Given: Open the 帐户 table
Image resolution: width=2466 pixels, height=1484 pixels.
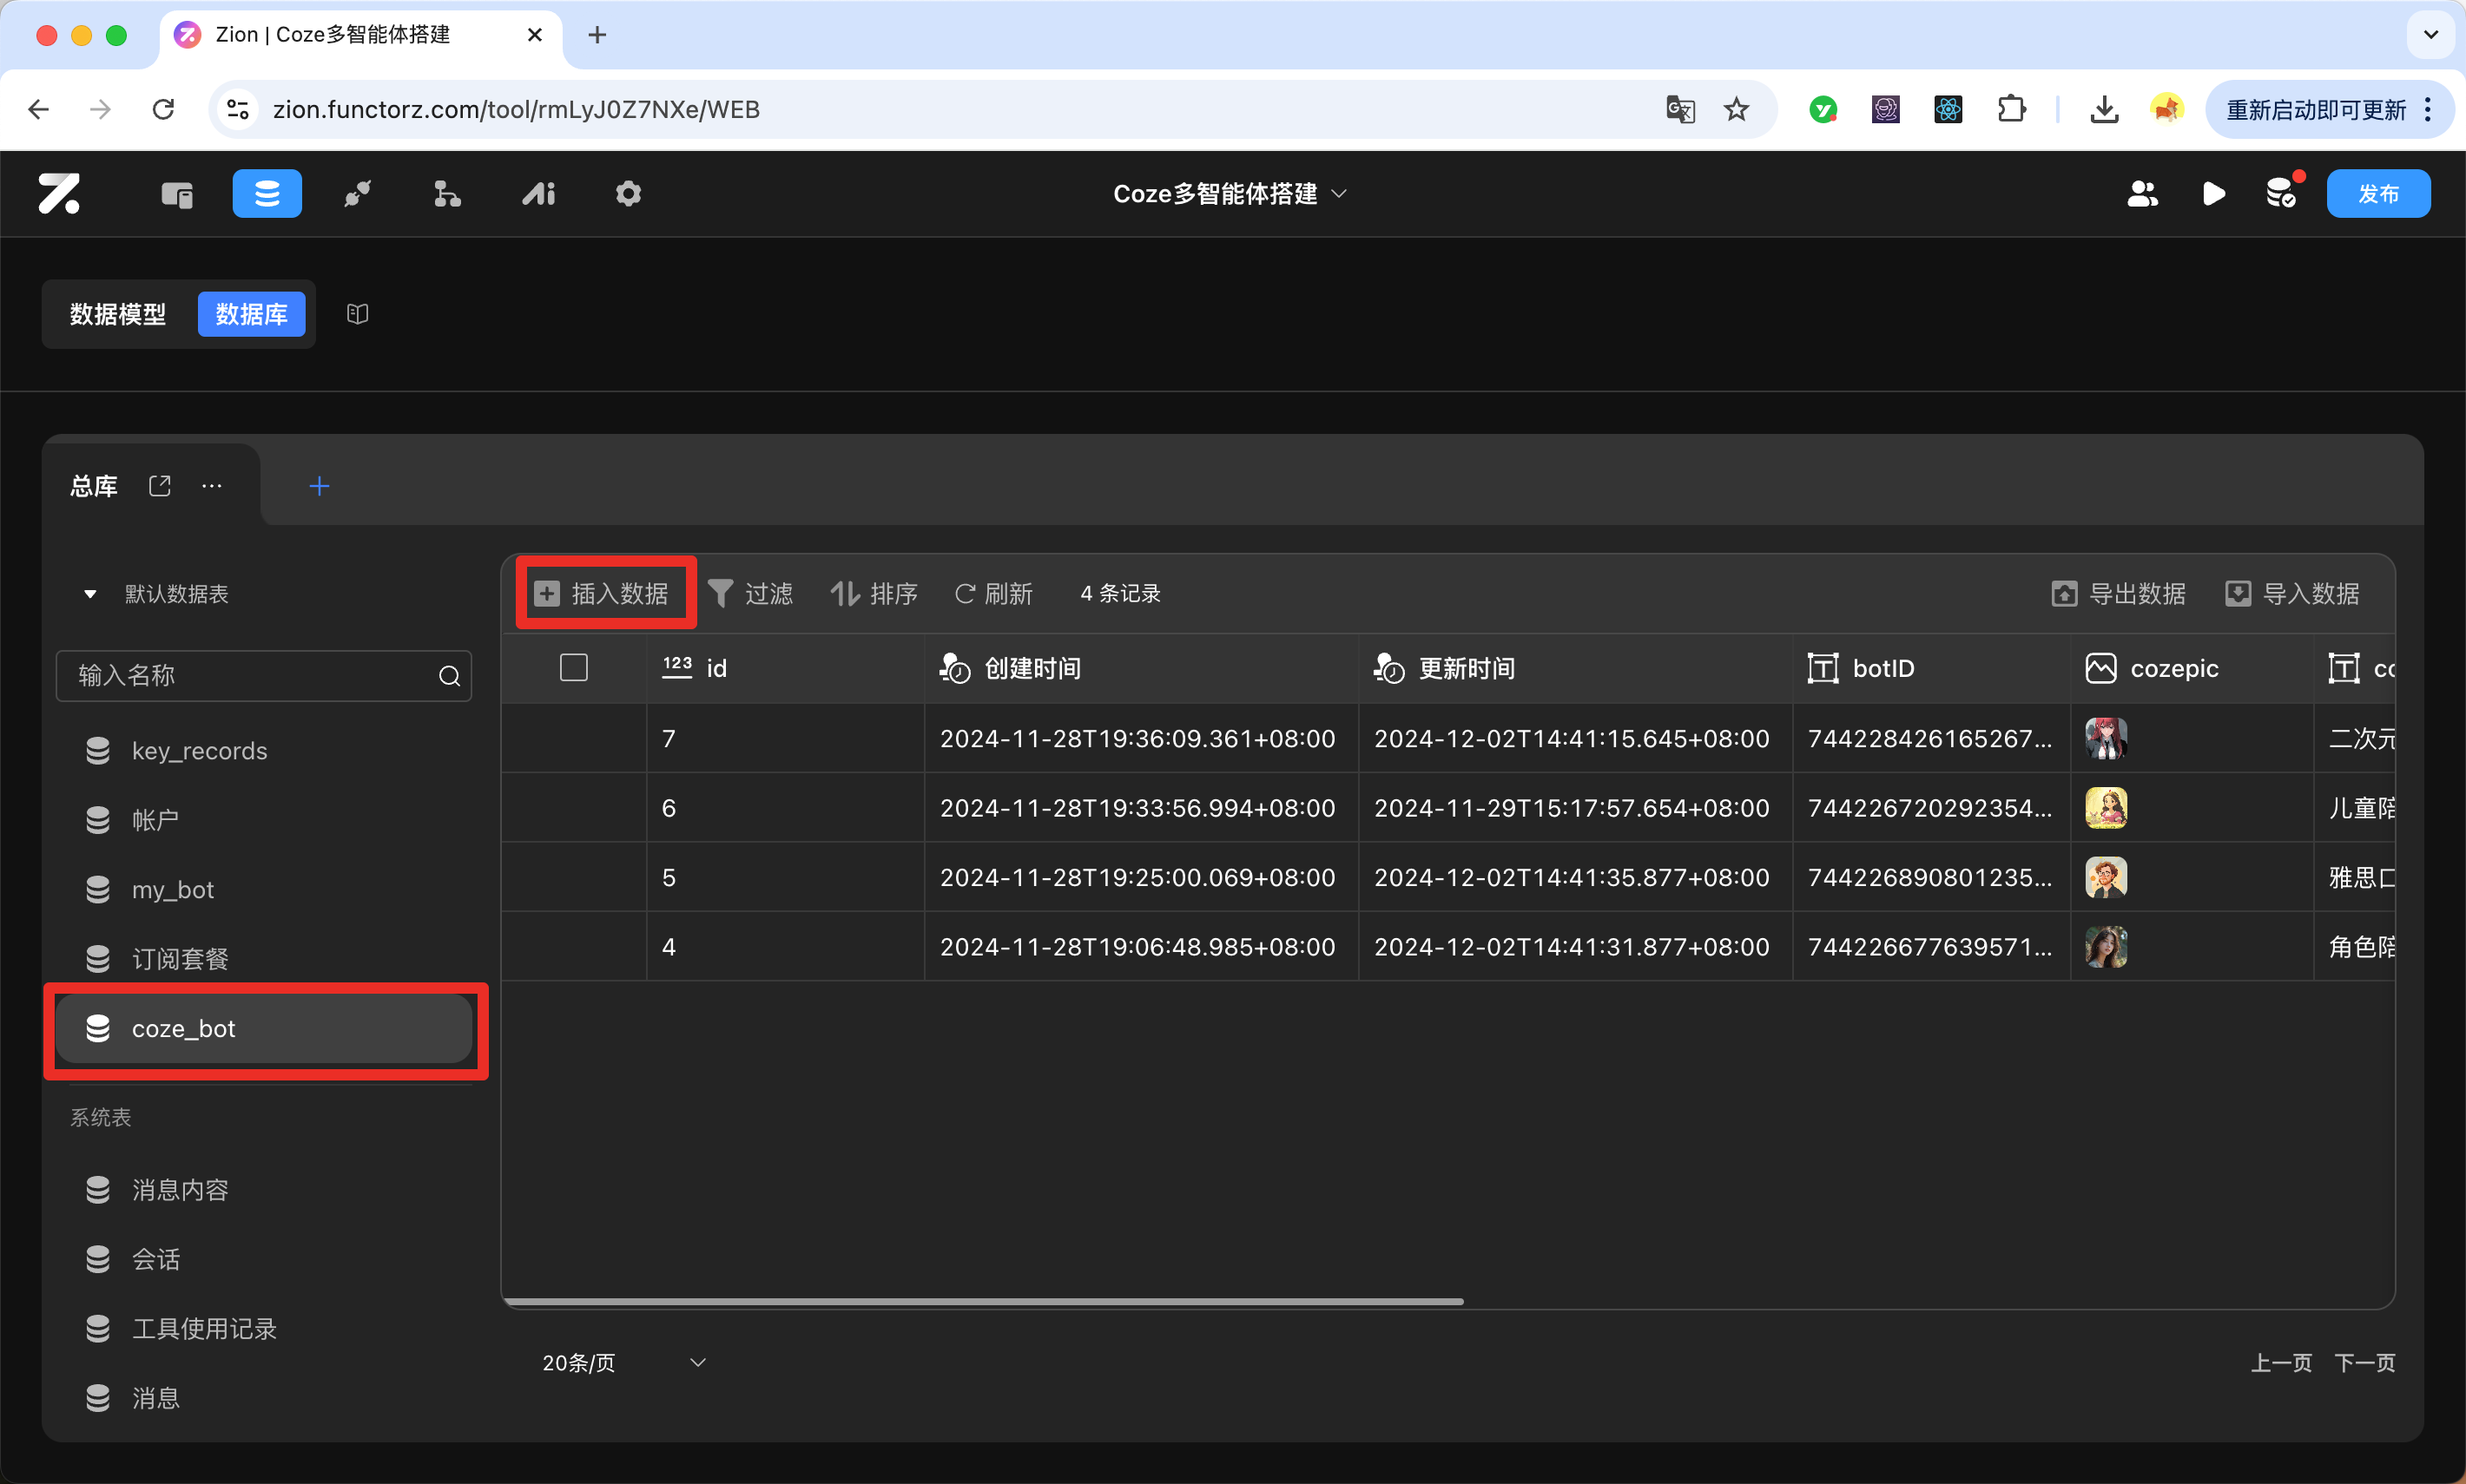Looking at the screenshot, I should [x=264, y=820].
